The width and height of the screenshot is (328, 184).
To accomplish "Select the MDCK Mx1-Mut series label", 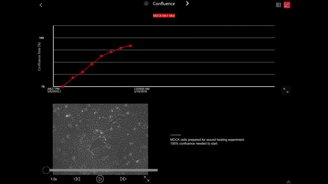I will click(164, 16).
